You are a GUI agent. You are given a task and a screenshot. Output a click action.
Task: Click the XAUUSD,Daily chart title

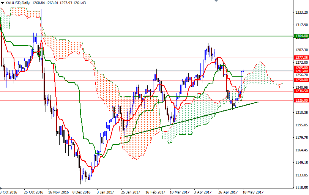17,3
